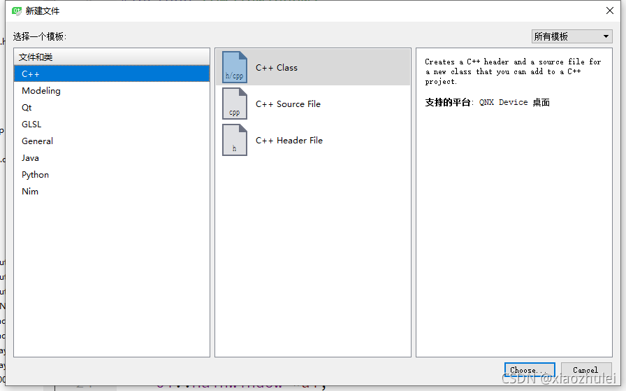Screen dimensions: 626x391
Task: Open the 所有模板 template filter dropdown
Action: pos(572,36)
